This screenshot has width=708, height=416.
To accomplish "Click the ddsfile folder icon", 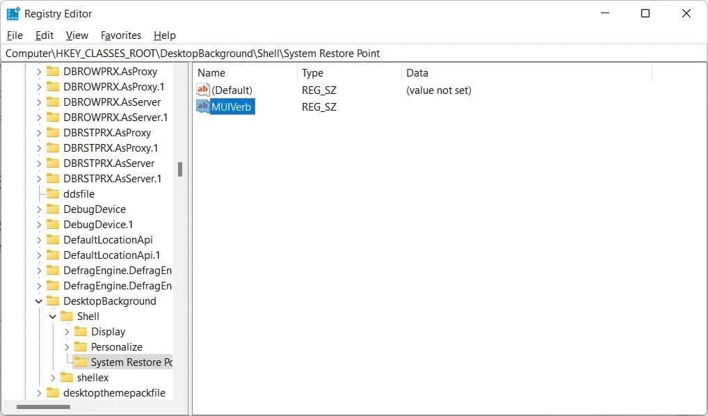I will [x=54, y=193].
